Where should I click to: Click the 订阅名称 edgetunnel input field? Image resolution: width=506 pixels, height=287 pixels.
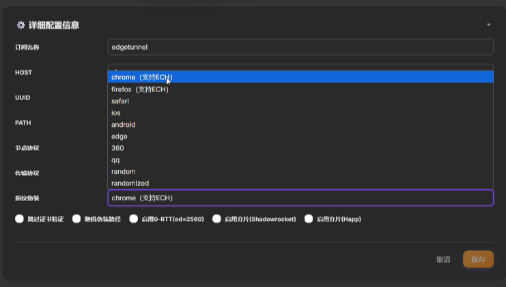click(x=300, y=47)
